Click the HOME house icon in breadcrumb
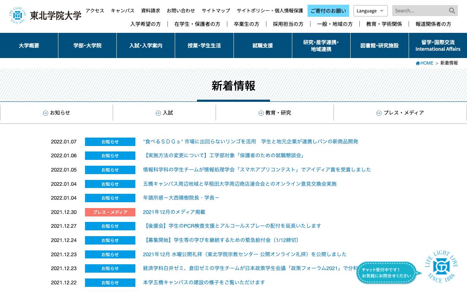Viewport: 467px width, 292px height. tap(417, 63)
